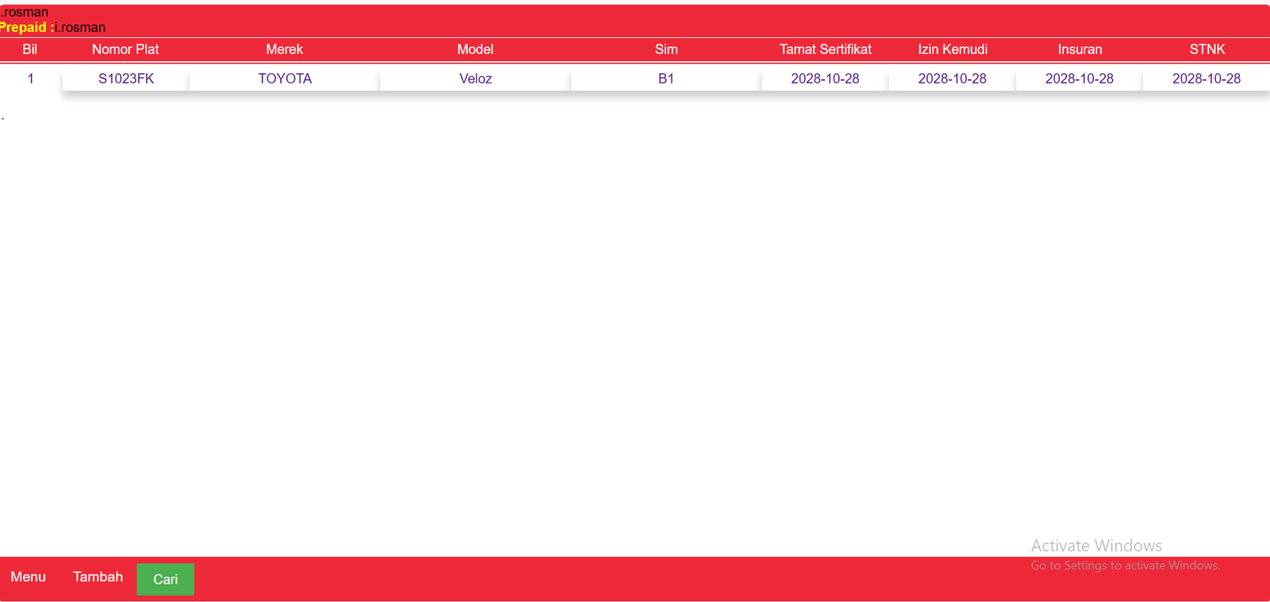Screen dimensions: 1270x602
Task: Click the green Cari button
Action: [165, 579]
